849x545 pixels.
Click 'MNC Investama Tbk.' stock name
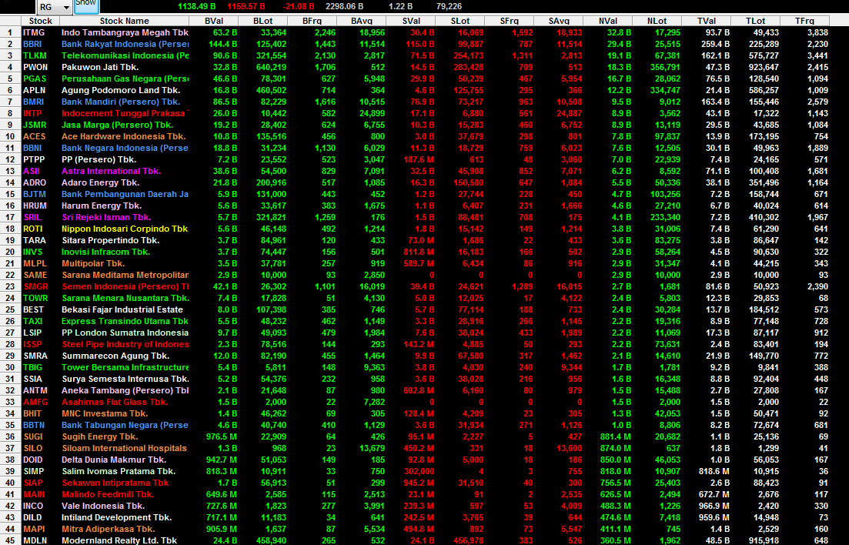105,413
